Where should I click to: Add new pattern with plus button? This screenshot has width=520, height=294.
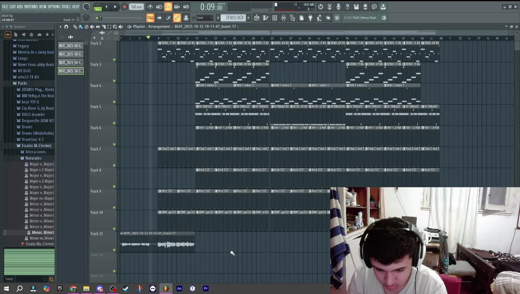click(248, 18)
